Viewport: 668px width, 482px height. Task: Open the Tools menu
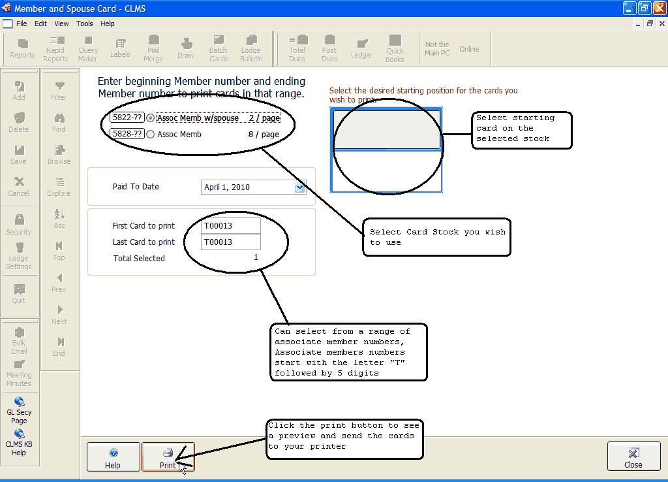[x=85, y=24]
